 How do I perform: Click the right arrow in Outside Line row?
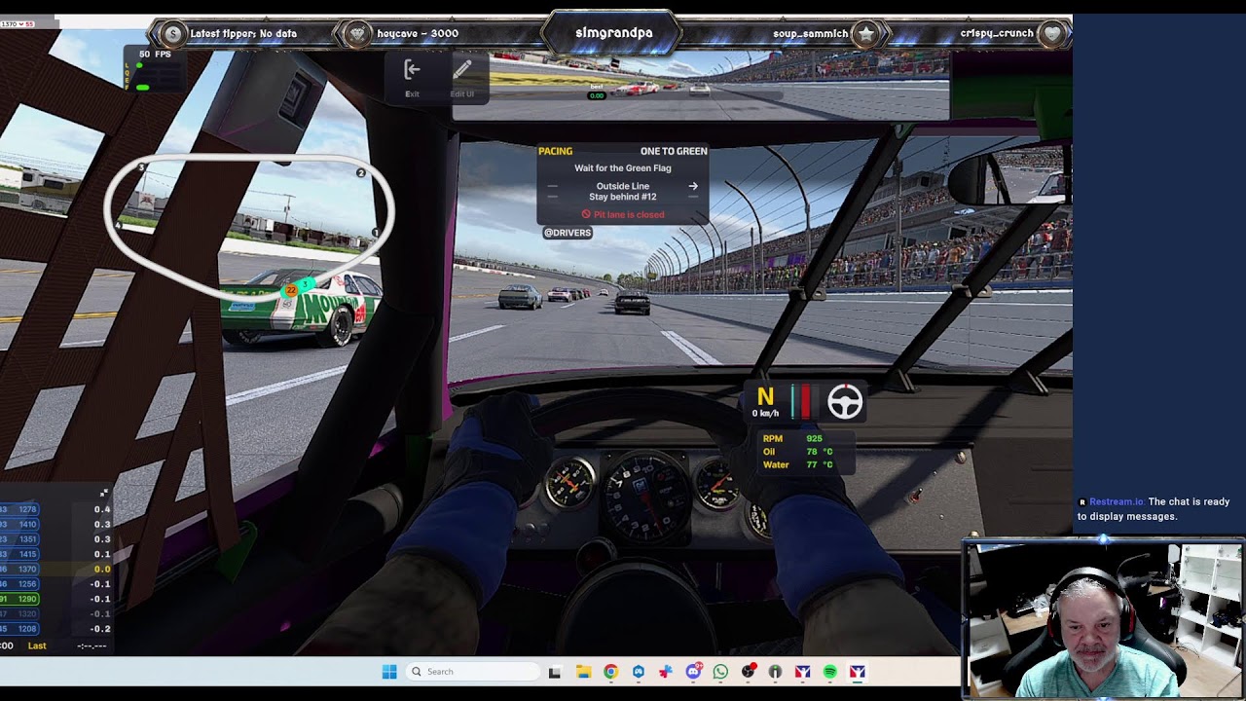(x=693, y=186)
